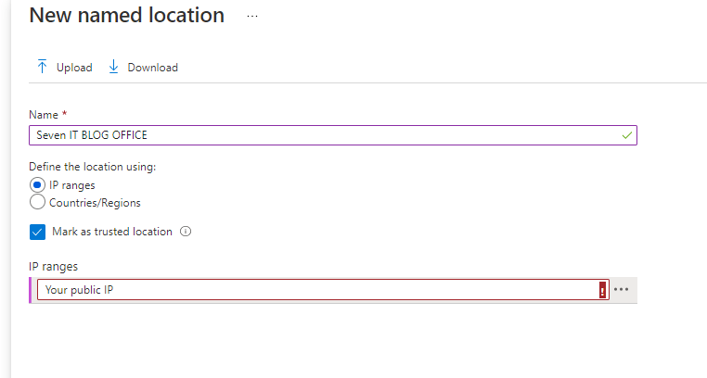
Task: Click into the Your public IP field
Action: pos(315,290)
